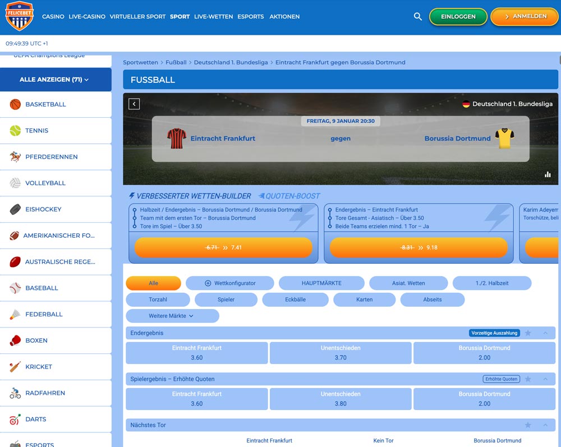Viewport: 561px width, 447px height.
Task: Select the Eckbälle filter
Action: pos(295,299)
